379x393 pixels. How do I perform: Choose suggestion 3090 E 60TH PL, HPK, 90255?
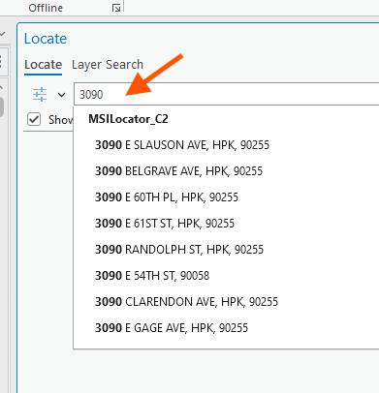(226, 197)
